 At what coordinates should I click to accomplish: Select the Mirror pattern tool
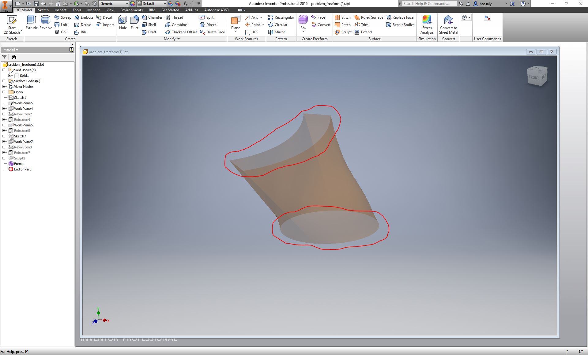277,32
